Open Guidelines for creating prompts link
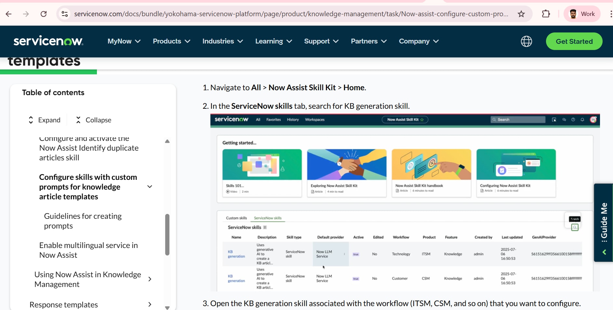Screen dimensions: 613x310 point(83,221)
